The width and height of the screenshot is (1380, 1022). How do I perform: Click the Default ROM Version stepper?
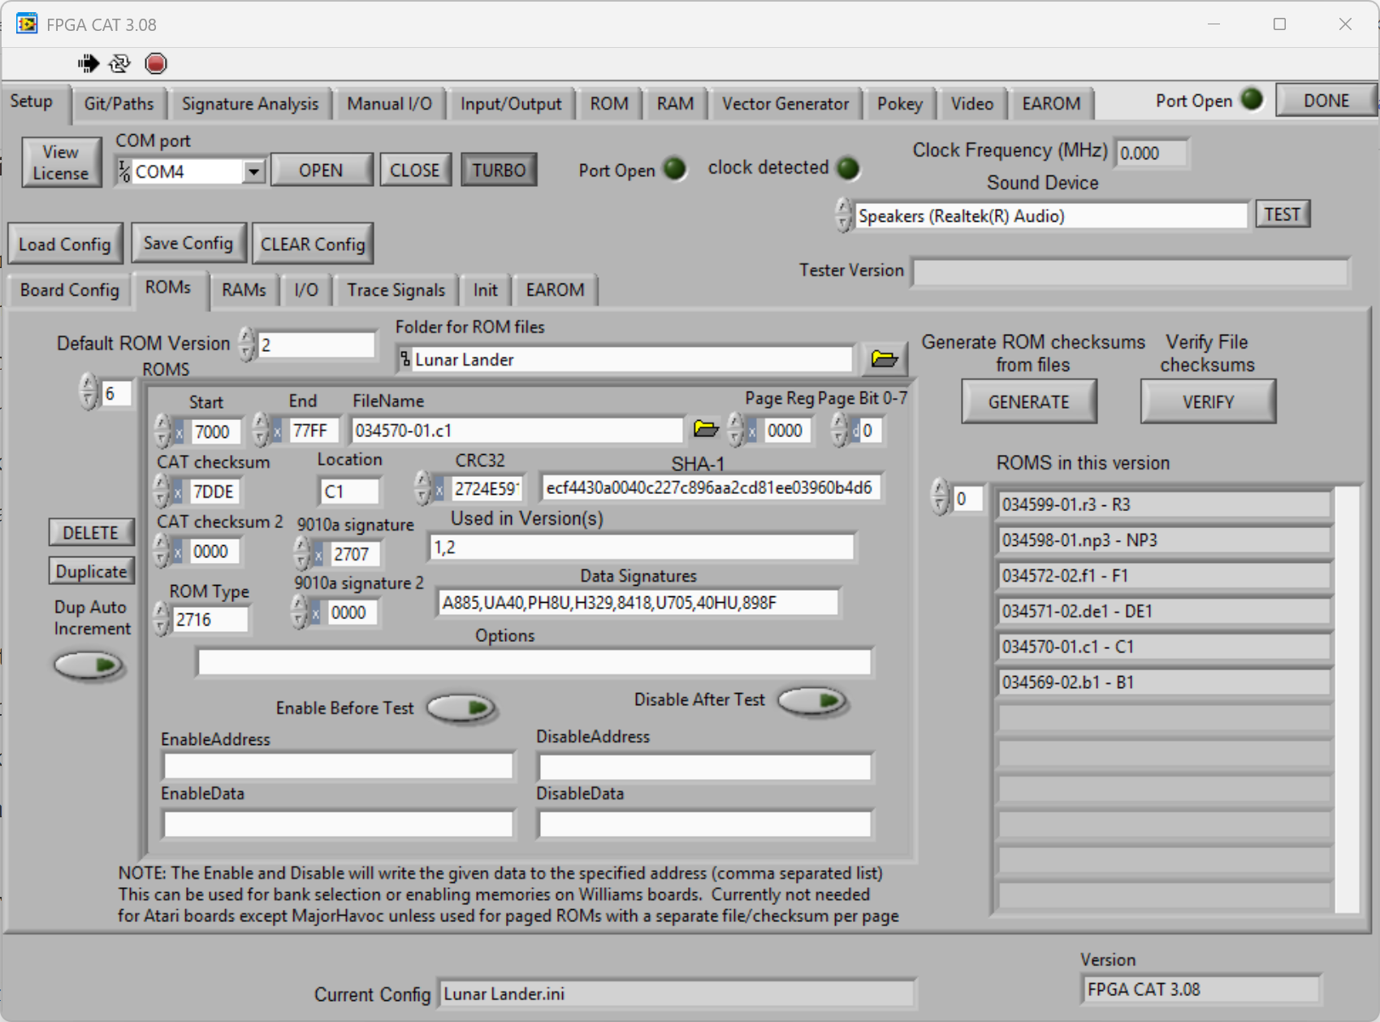tap(247, 344)
